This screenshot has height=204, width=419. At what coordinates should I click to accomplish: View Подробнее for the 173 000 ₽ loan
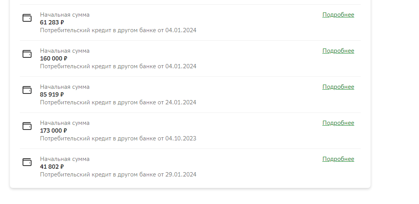(x=338, y=123)
